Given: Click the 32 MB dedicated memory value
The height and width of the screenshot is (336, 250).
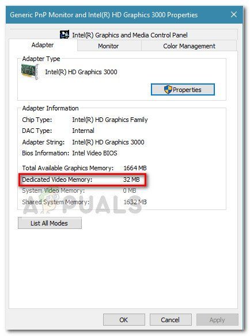Looking at the screenshot, I should click(x=131, y=180).
